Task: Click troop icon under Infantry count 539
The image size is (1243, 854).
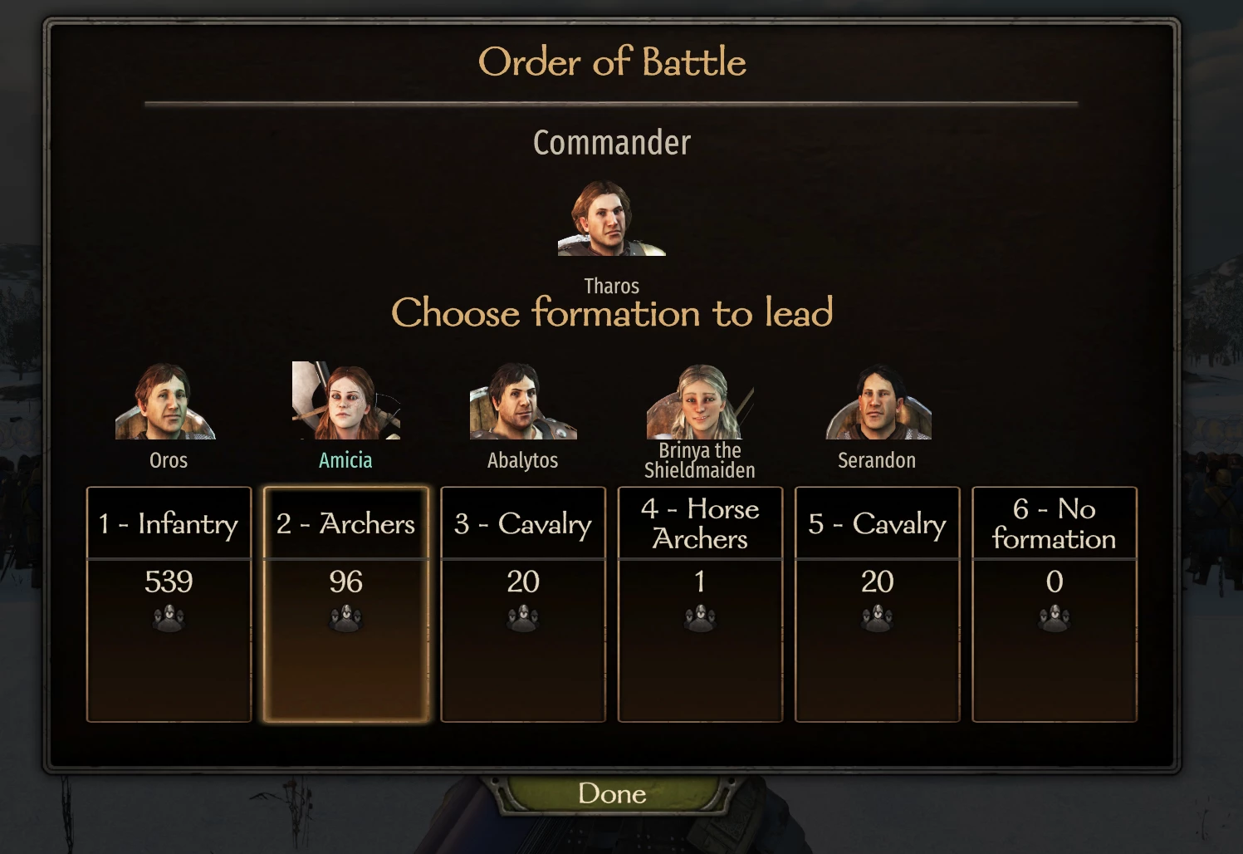Action: [169, 618]
